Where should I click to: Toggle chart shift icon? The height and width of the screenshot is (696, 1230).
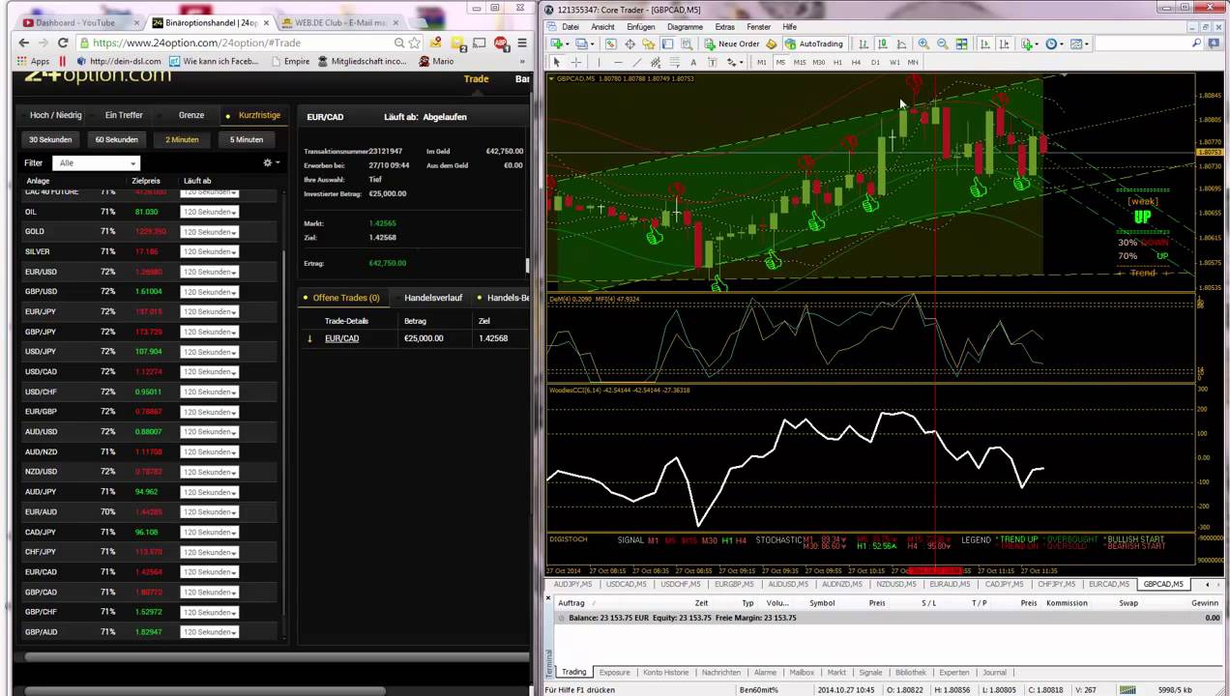pyautogui.click(x=1004, y=43)
